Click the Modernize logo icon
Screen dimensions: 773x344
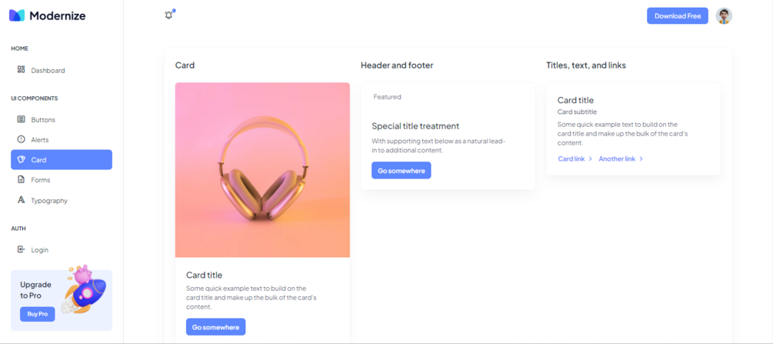(17, 15)
